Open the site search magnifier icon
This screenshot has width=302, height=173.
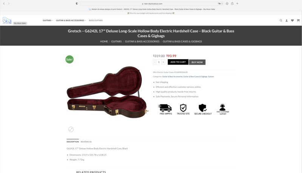pos(281,20)
